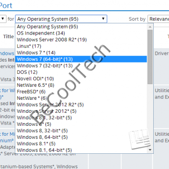Screen dimensions: 169x169
Task: Select highlighted Windows 7 (64-bit)* (13)
Action: 81,59
